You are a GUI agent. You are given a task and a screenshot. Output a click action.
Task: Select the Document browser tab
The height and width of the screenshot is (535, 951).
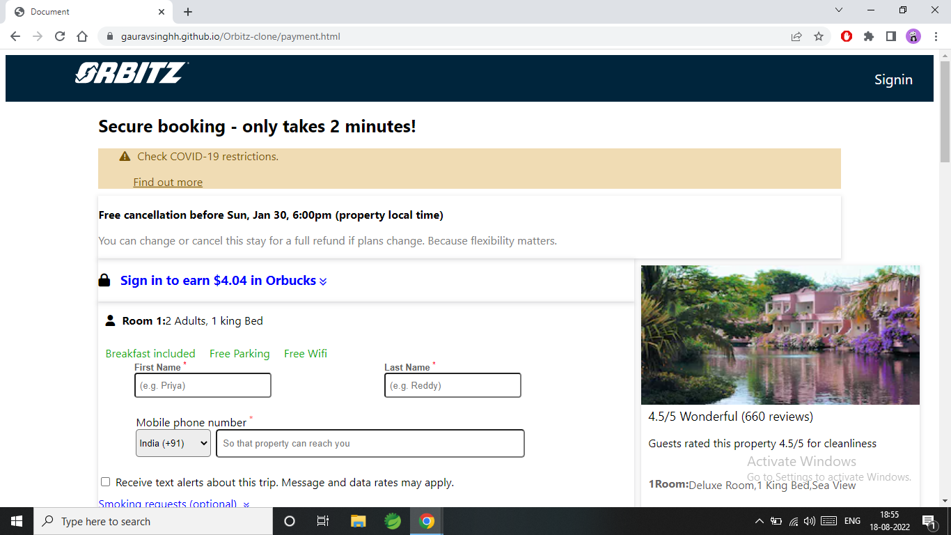pos(84,11)
